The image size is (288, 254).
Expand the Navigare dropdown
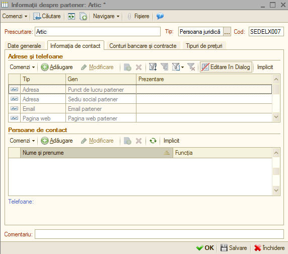(106, 16)
